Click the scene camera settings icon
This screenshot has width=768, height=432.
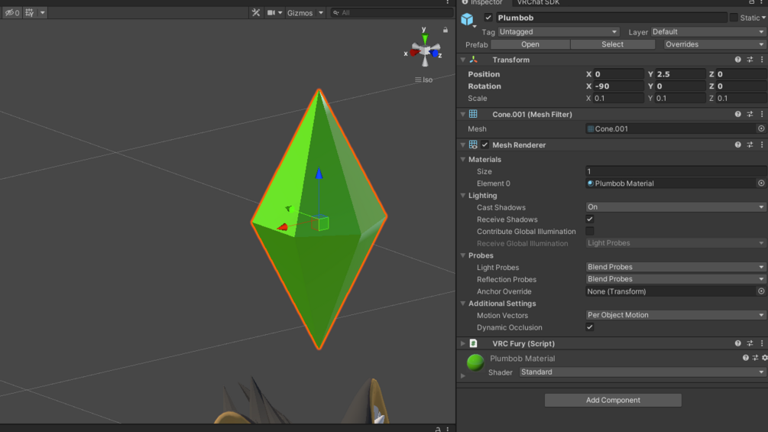tap(271, 13)
